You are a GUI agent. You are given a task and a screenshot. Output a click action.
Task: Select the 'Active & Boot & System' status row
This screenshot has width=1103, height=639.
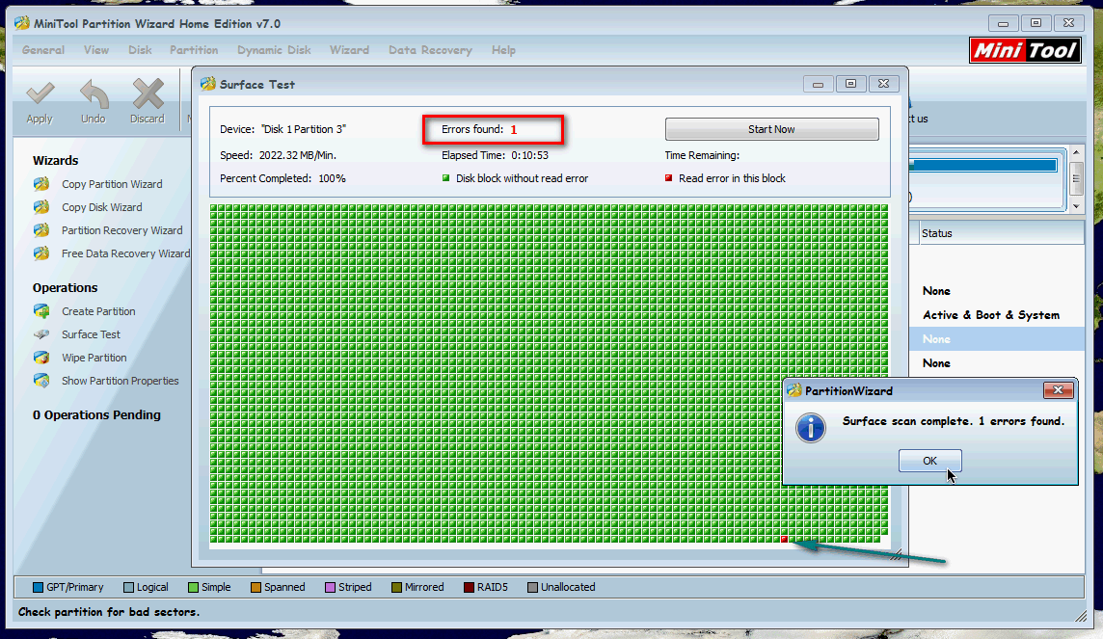coord(991,315)
